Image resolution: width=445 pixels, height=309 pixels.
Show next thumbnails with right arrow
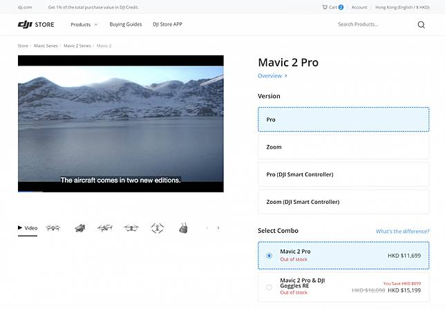(x=218, y=227)
